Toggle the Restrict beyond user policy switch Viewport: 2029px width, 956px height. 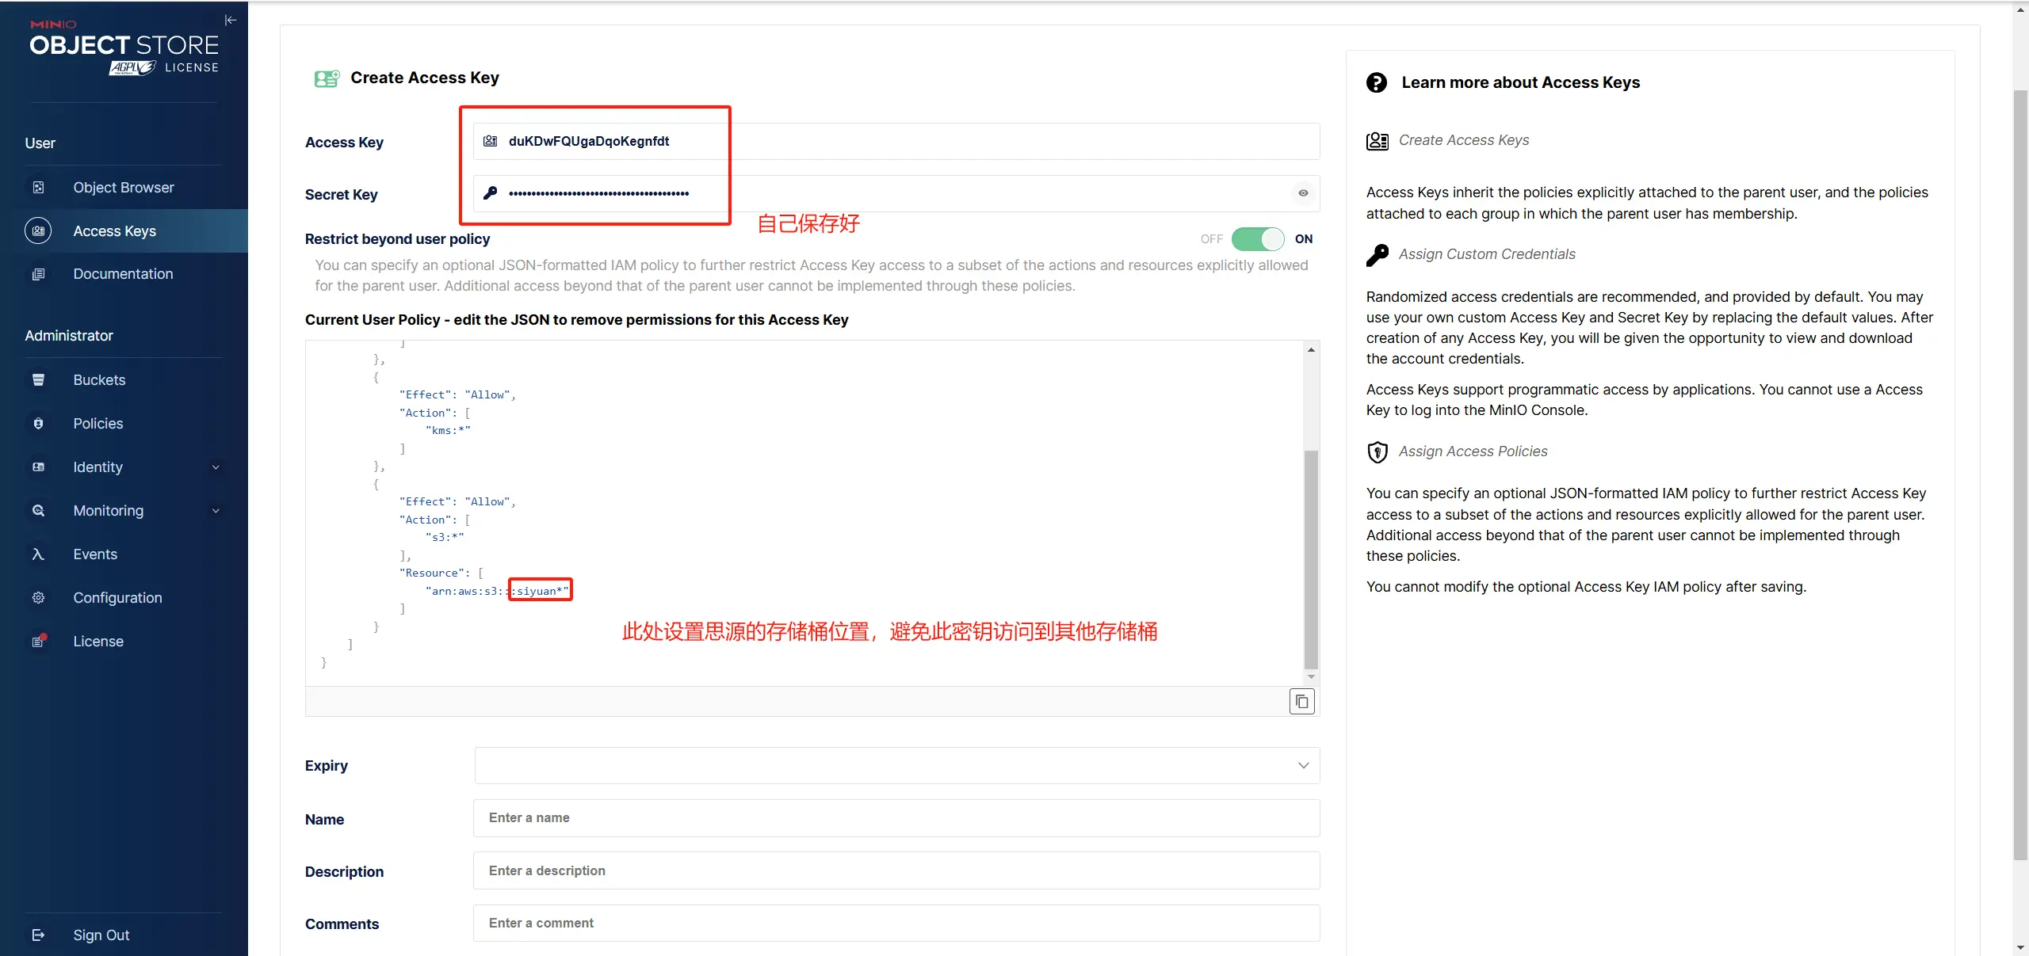tap(1258, 239)
